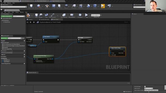Save the ExplosiveBarrel blueprint
Image resolution: width=166 pixels, height=93 pixels.
pos(36,16)
